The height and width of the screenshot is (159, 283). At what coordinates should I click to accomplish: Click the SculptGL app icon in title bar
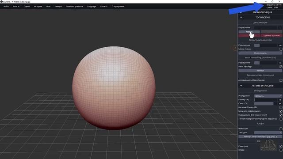point(1,2)
